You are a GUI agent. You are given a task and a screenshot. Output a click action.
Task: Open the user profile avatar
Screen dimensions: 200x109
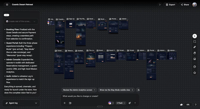coord(194,5)
